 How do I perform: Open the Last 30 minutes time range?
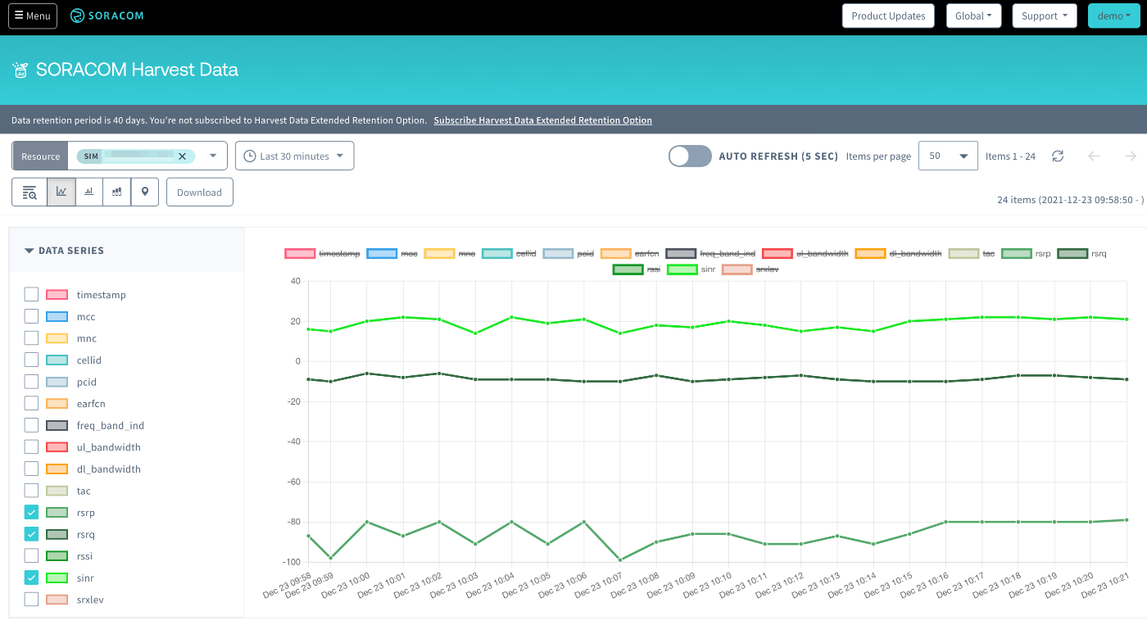pyautogui.click(x=294, y=156)
